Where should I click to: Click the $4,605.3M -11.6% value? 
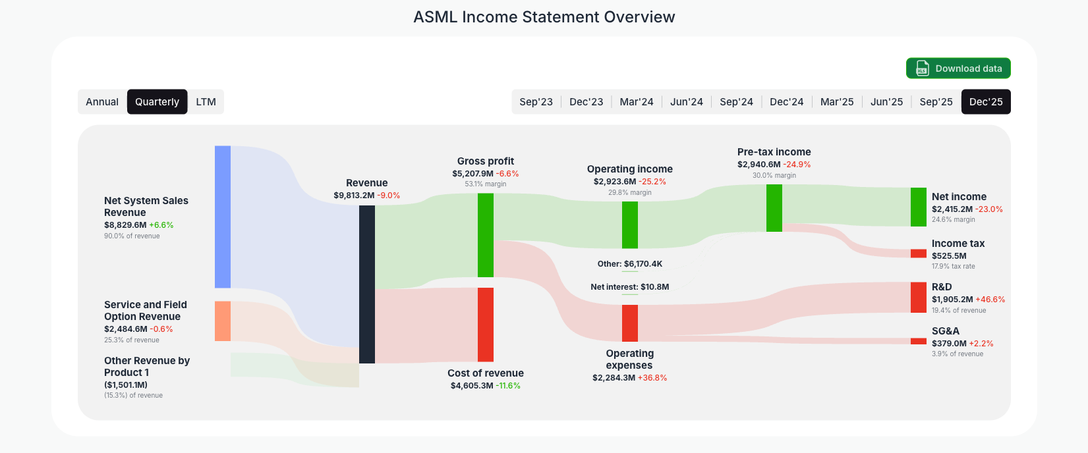point(486,386)
